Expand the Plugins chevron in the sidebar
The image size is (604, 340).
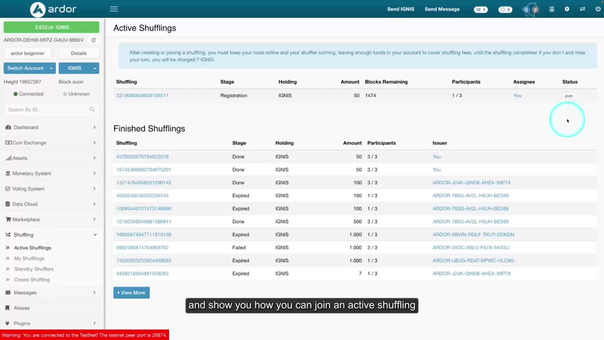(x=94, y=323)
